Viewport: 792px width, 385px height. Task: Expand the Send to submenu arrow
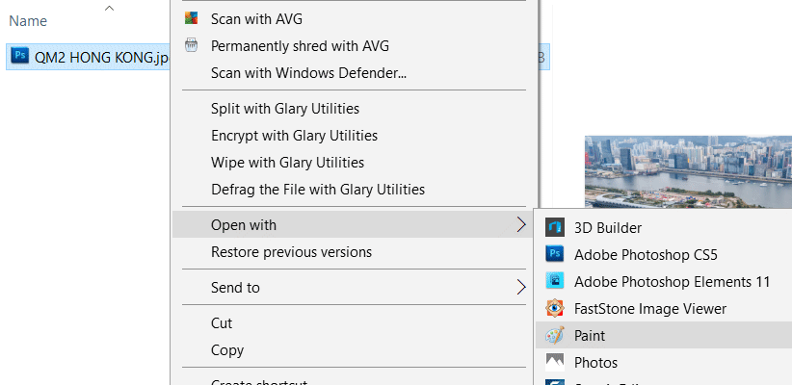(520, 287)
